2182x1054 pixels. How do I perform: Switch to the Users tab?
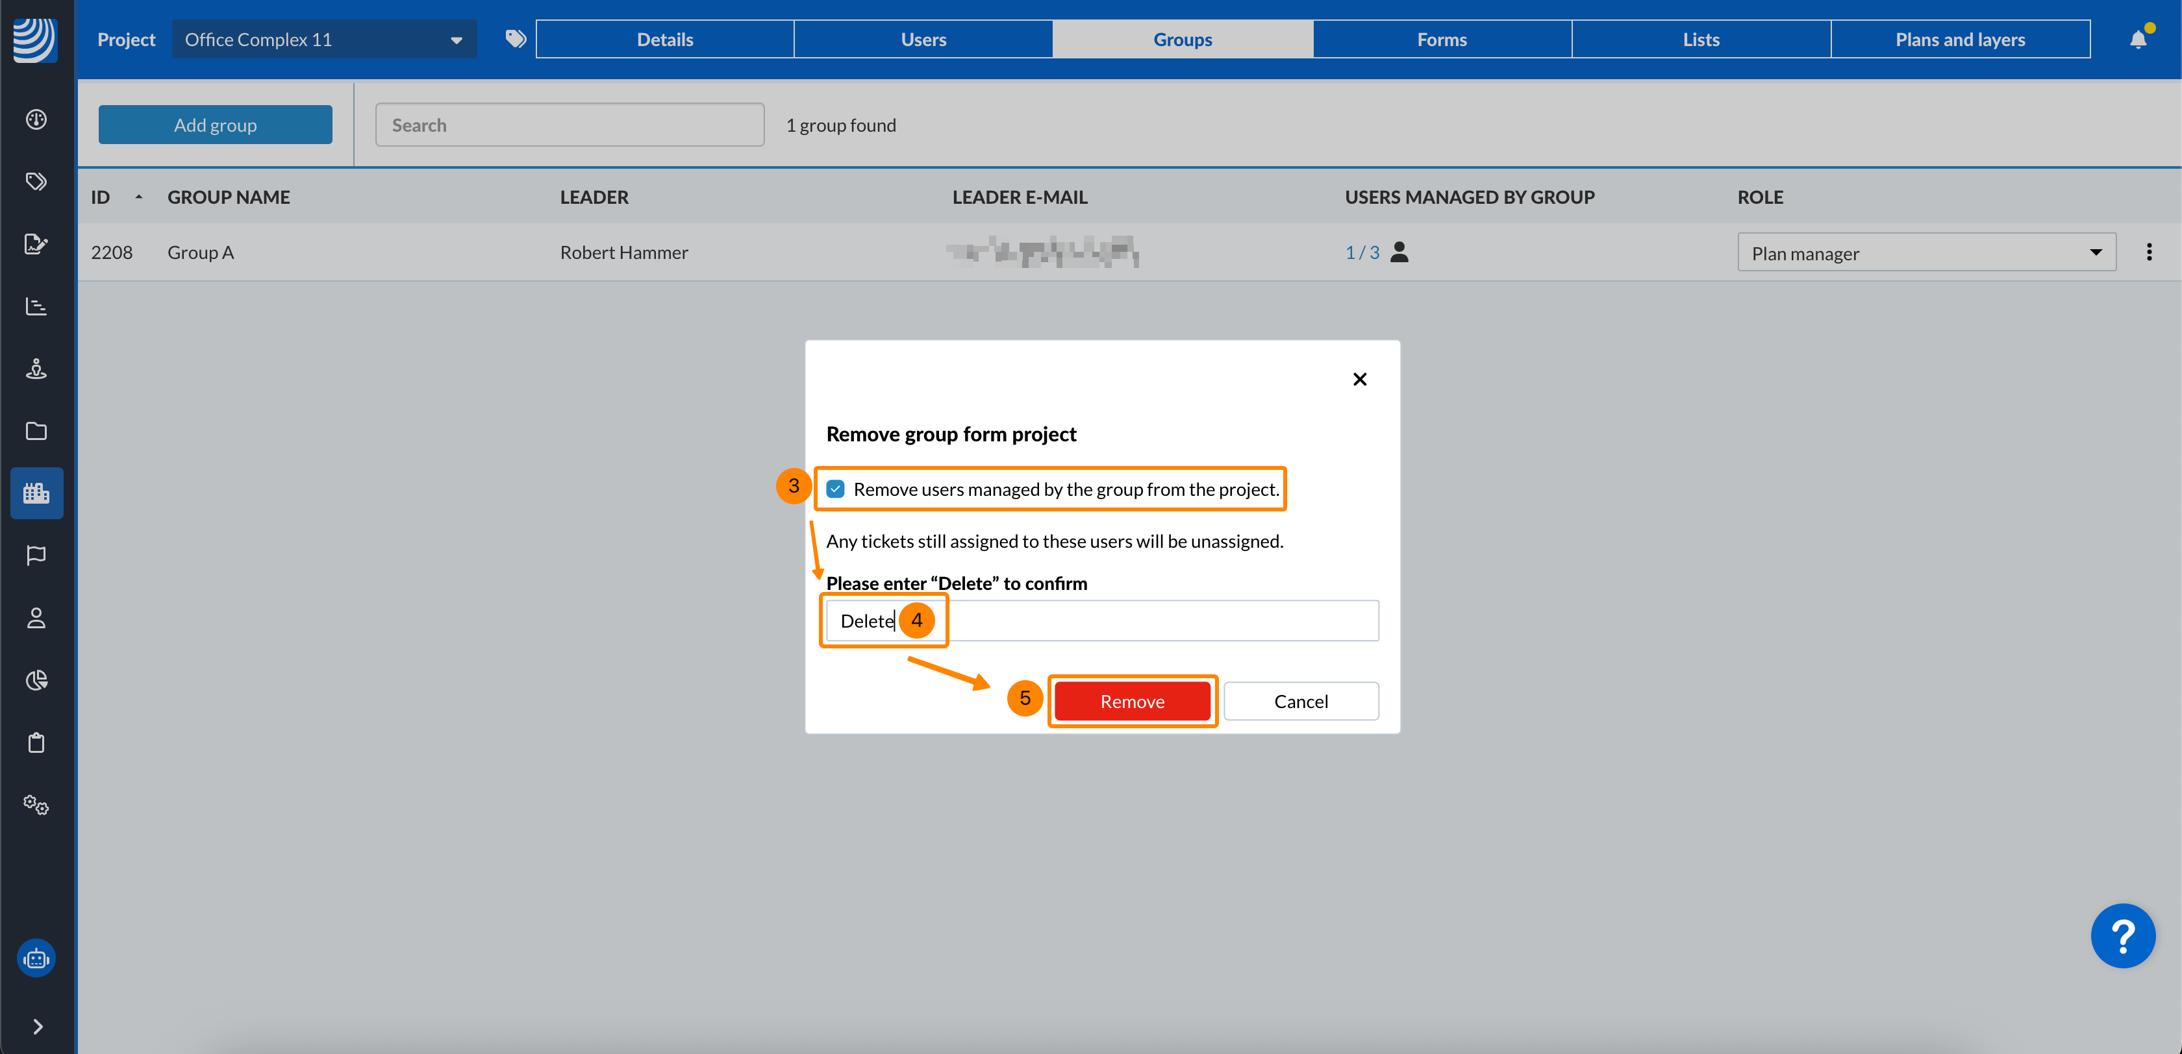[922, 40]
